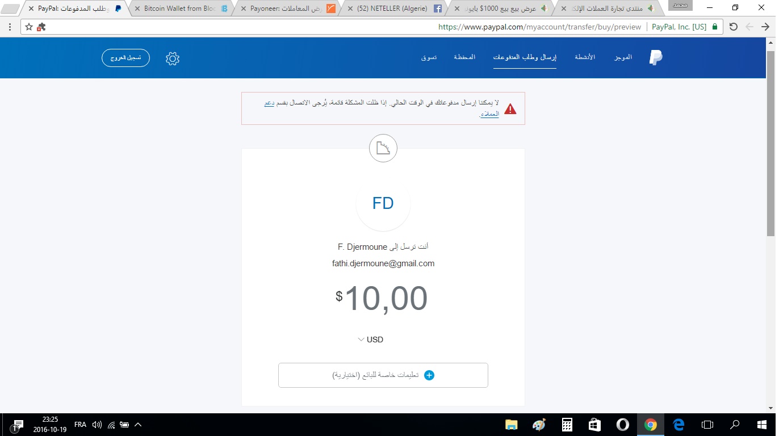
Task: Click the blue plus icon for seller instructions
Action: coord(429,375)
